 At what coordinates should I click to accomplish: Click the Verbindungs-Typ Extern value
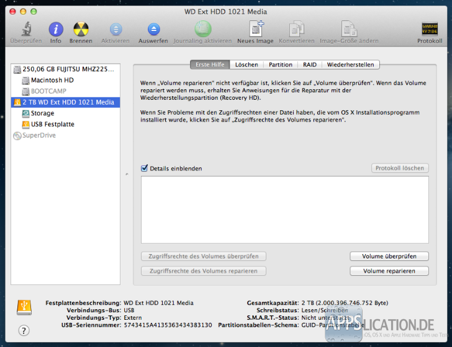coord(133,317)
